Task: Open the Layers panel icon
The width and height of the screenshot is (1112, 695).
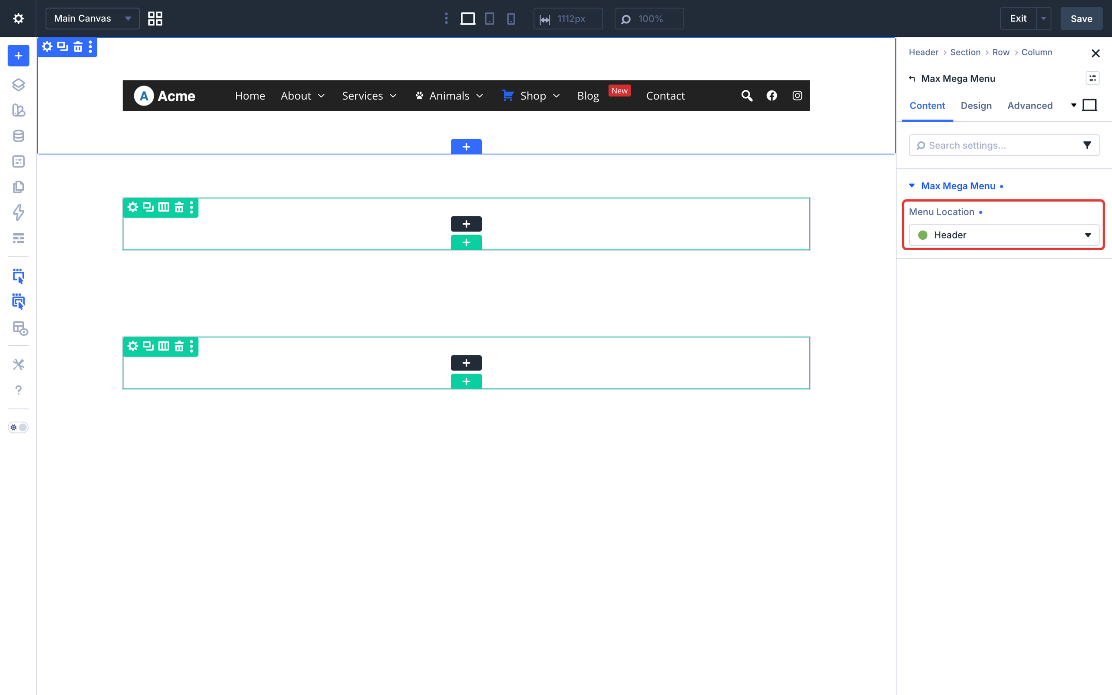Action: point(18,85)
